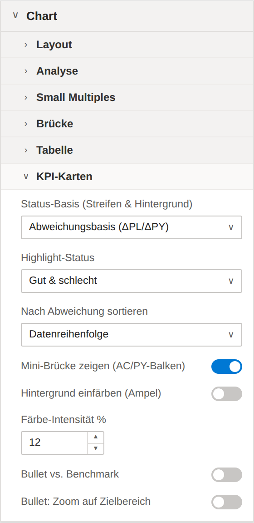This screenshot has height=523, width=254.
Task: Enable Hintergrund einfärben (Ampel) toggle
Action: (x=227, y=393)
